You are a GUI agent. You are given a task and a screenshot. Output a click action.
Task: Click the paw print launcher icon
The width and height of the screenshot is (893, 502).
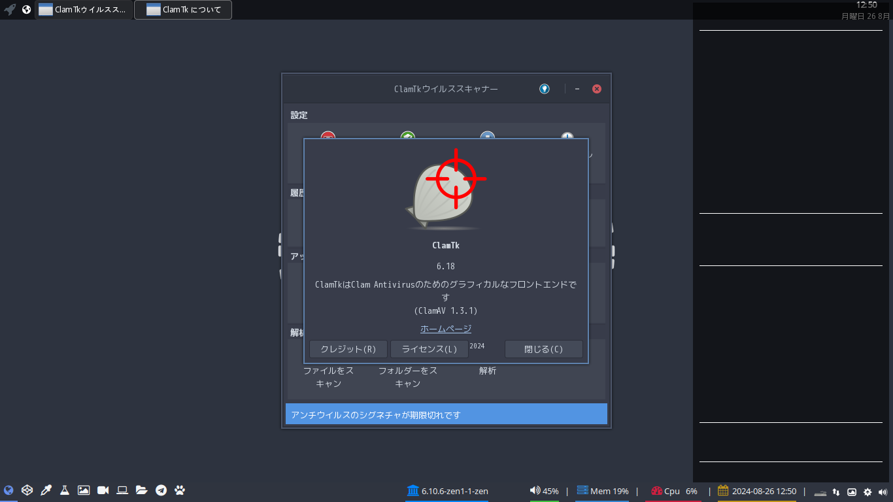(x=180, y=490)
